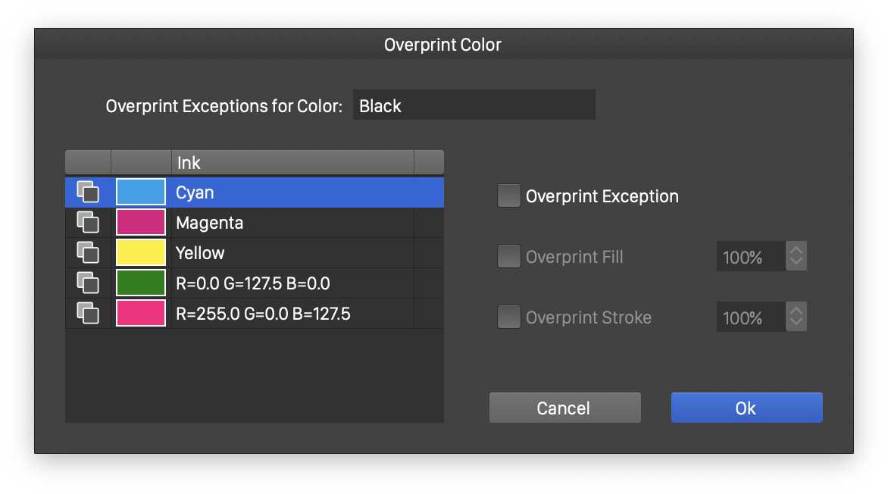888x494 pixels.
Task: Enable the Overprint Exception checkbox
Action: click(x=508, y=196)
